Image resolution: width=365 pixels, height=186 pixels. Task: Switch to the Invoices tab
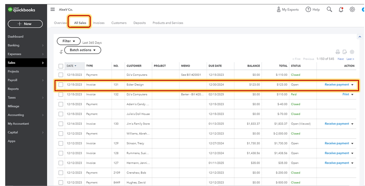point(99,23)
